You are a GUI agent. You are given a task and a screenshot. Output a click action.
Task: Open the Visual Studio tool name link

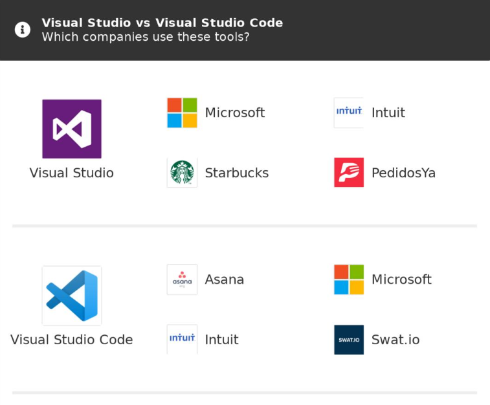click(x=72, y=173)
